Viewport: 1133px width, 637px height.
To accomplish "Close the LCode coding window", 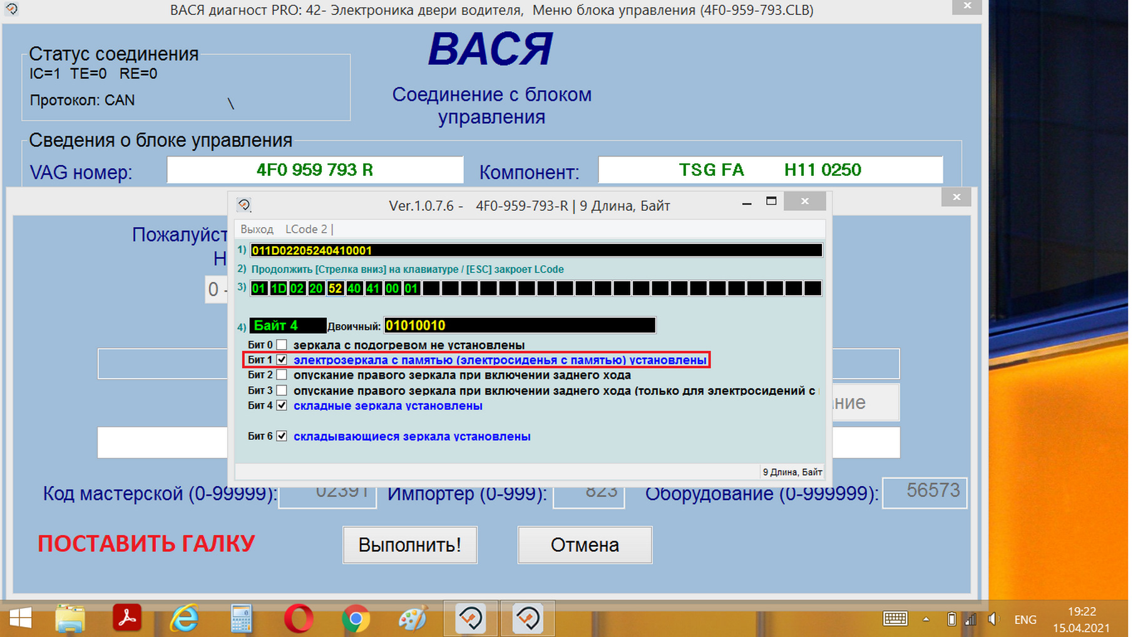I will [805, 201].
